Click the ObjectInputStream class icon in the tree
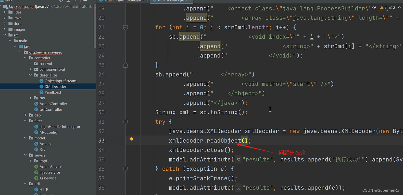 [41, 81]
